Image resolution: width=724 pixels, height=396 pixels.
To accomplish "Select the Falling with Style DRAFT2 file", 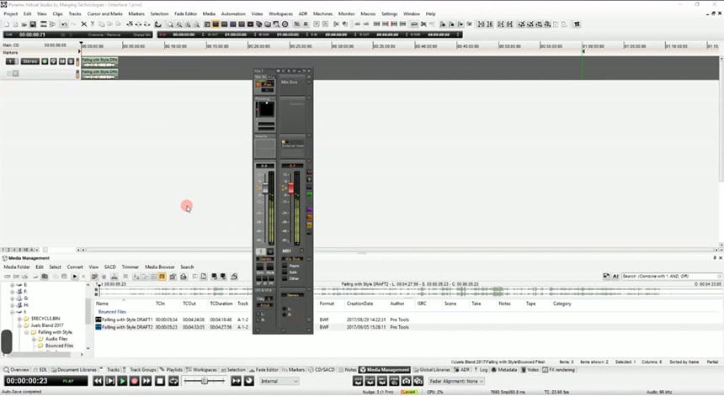I will (x=127, y=327).
